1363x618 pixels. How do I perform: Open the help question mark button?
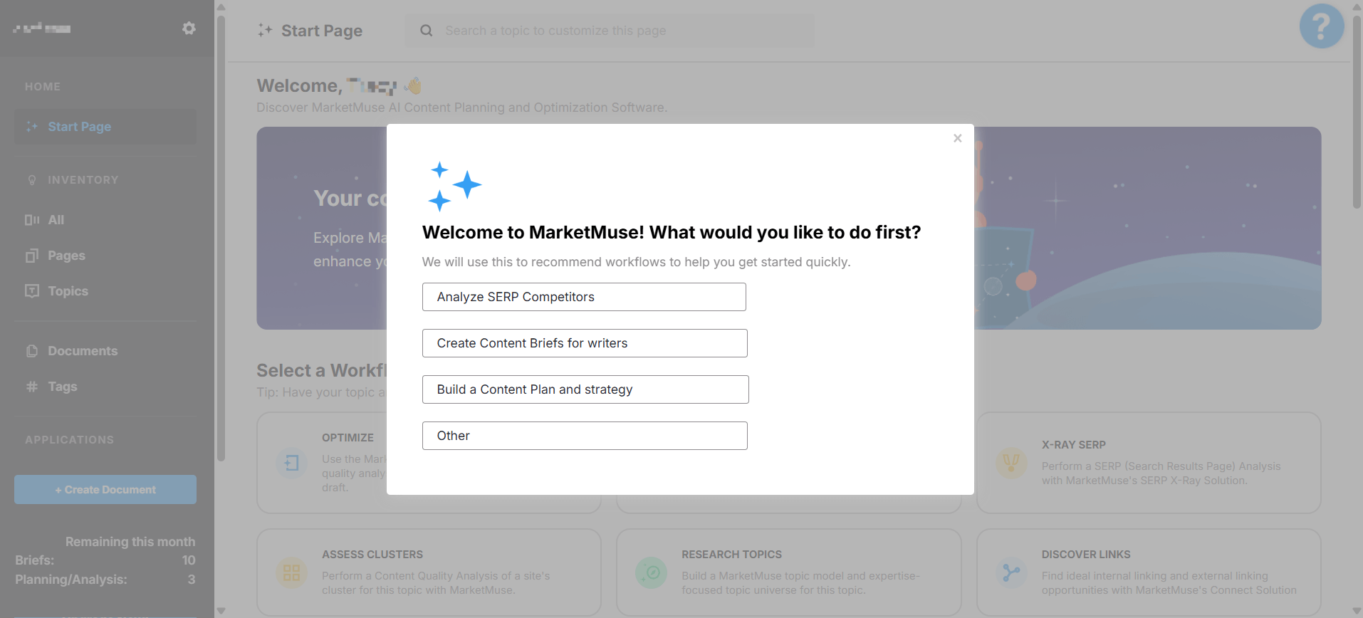coord(1322,26)
